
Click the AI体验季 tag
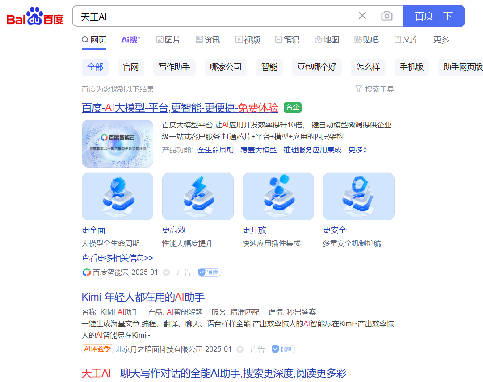click(97, 349)
